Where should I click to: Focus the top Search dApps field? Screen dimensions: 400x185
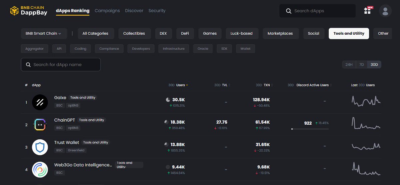317,11
